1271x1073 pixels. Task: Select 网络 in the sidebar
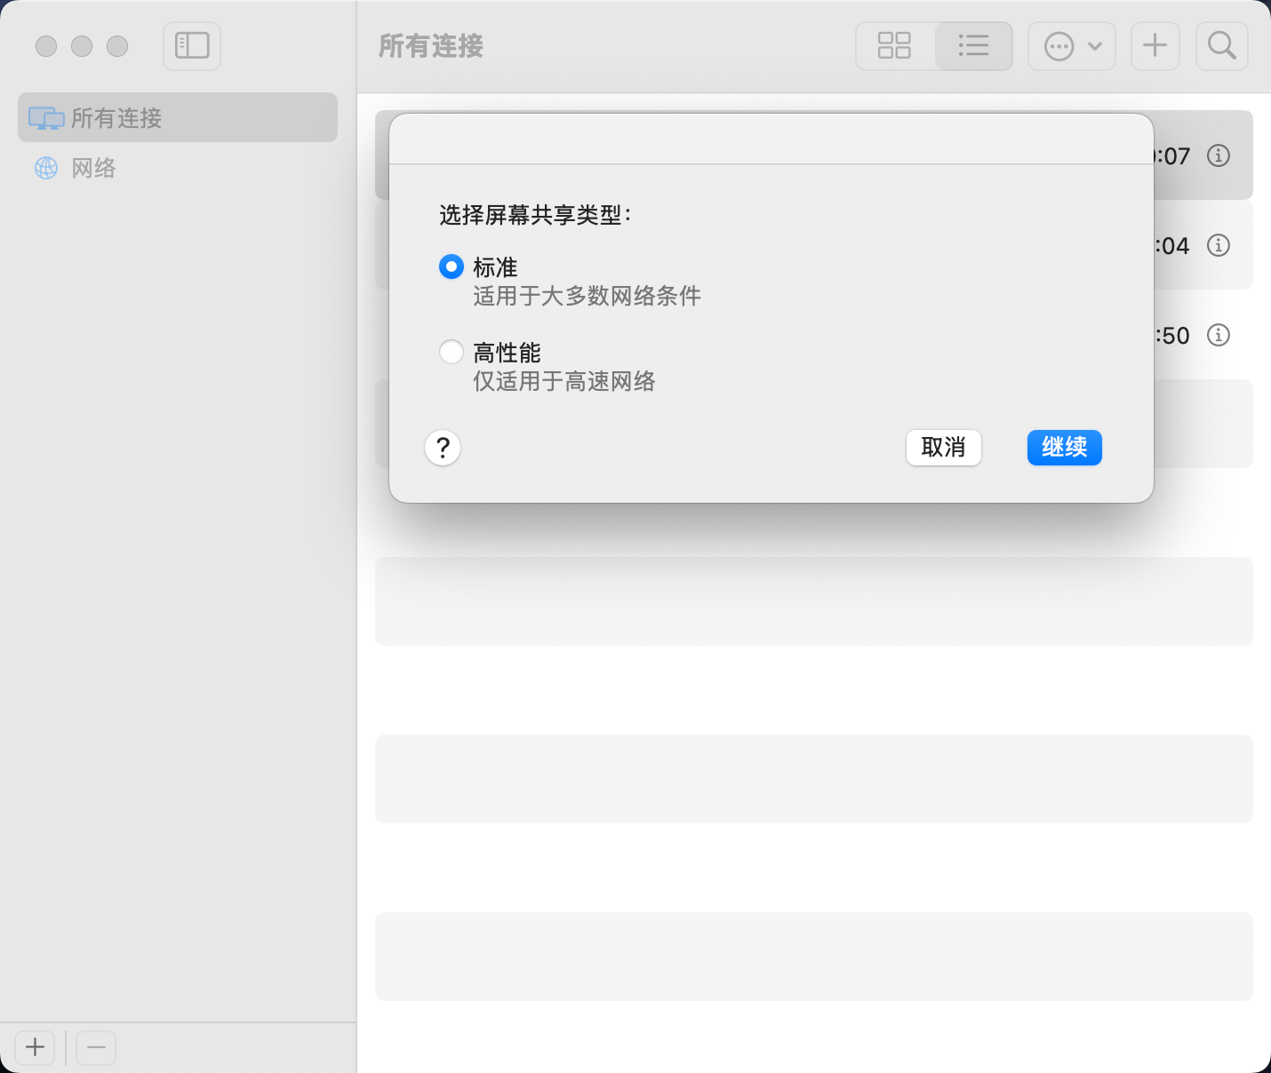[93, 168]
